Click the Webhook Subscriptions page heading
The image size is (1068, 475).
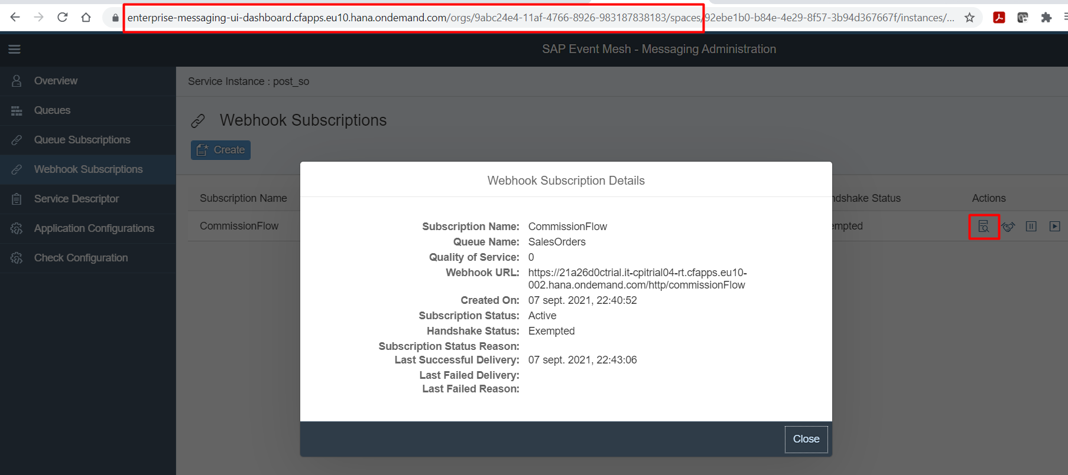point(303,120)
